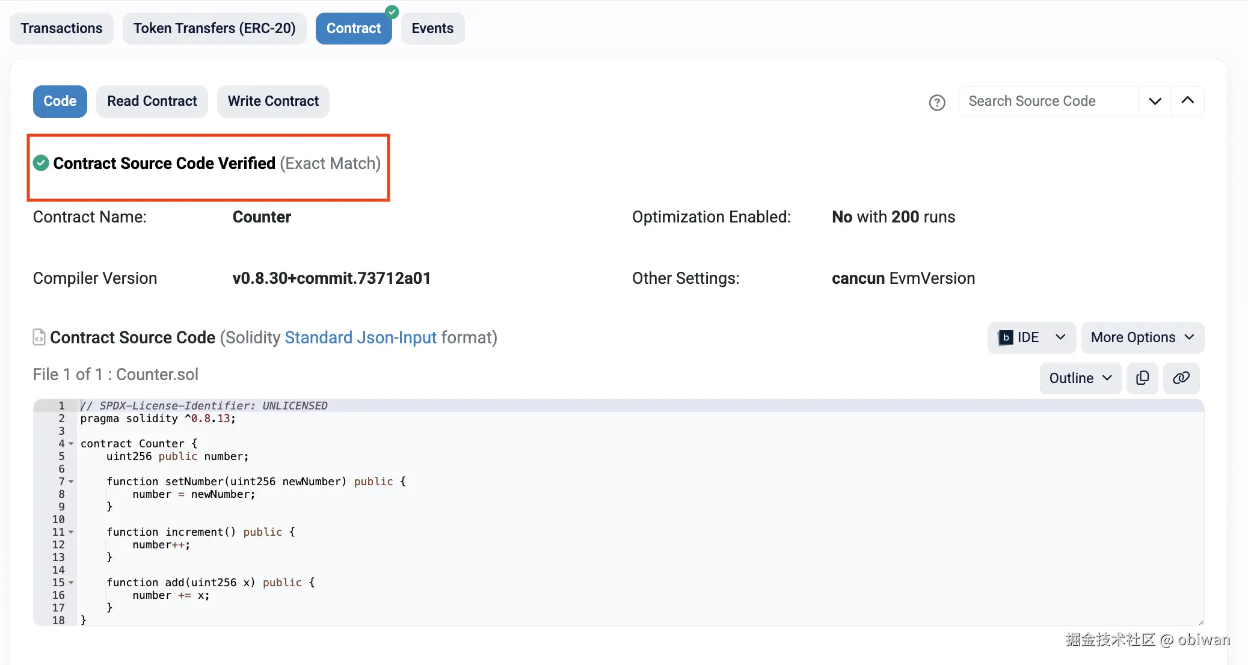Viewport: 1248px width, 665px height.
Task: Click the source code file icon
Action: (x=39, y=337)
